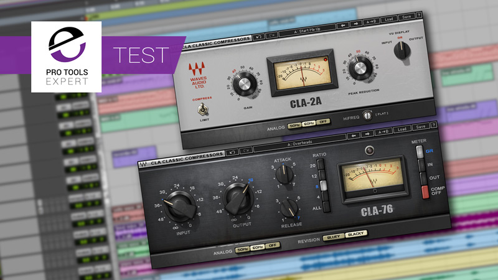The image size is (498, 280).
Task: Click the CLA-76 VU meter
Action: (373, 179)
